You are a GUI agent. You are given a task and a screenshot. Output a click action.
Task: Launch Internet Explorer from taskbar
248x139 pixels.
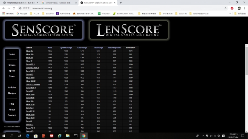coord(60,136)
